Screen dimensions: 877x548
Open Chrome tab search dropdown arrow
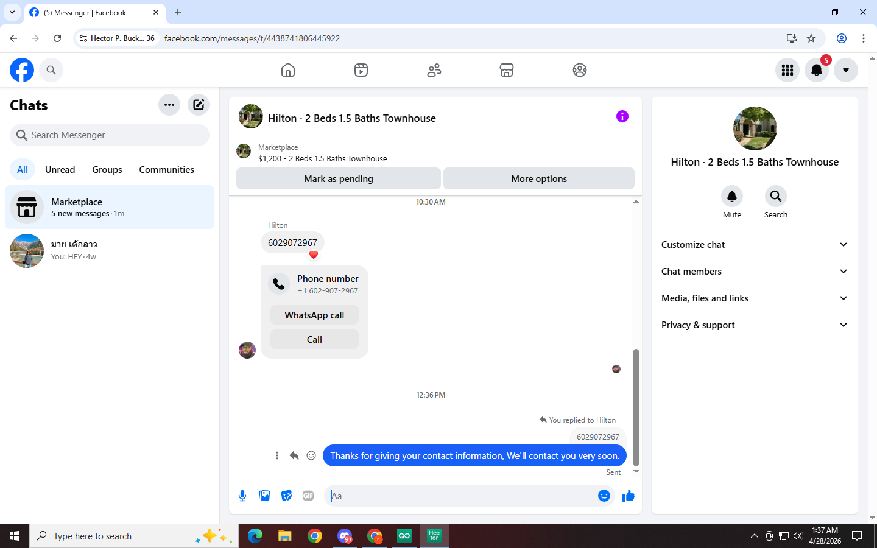coord(12,12)
